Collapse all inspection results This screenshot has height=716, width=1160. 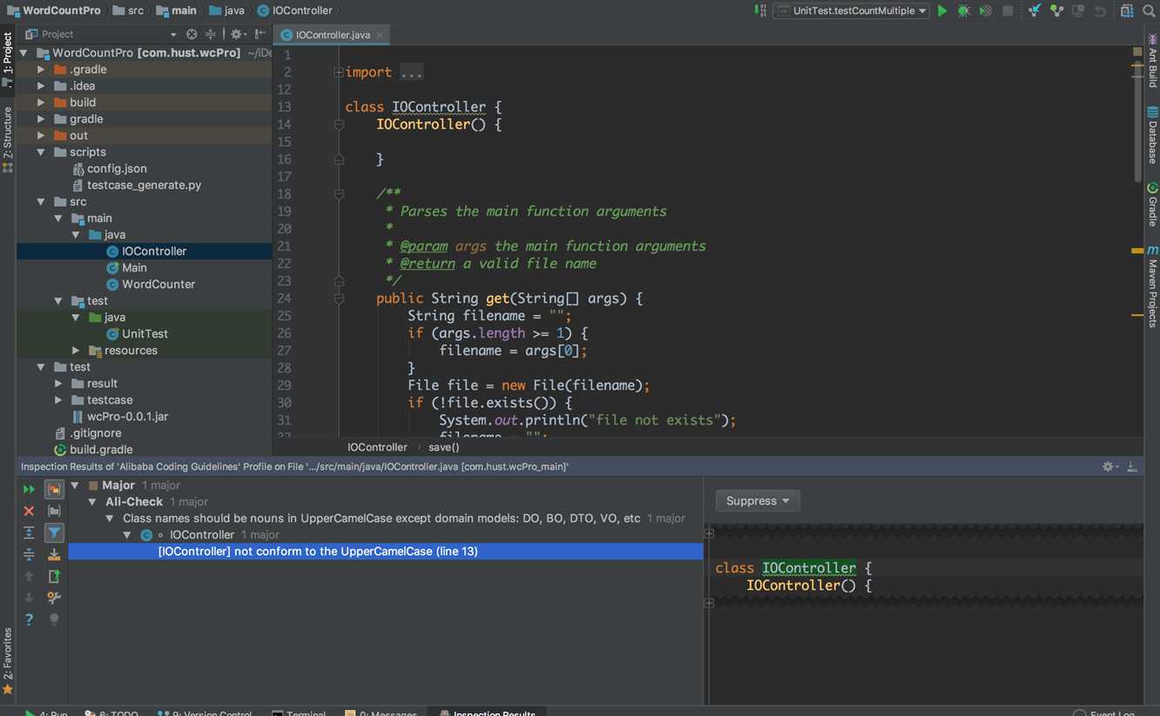(29, 554)
